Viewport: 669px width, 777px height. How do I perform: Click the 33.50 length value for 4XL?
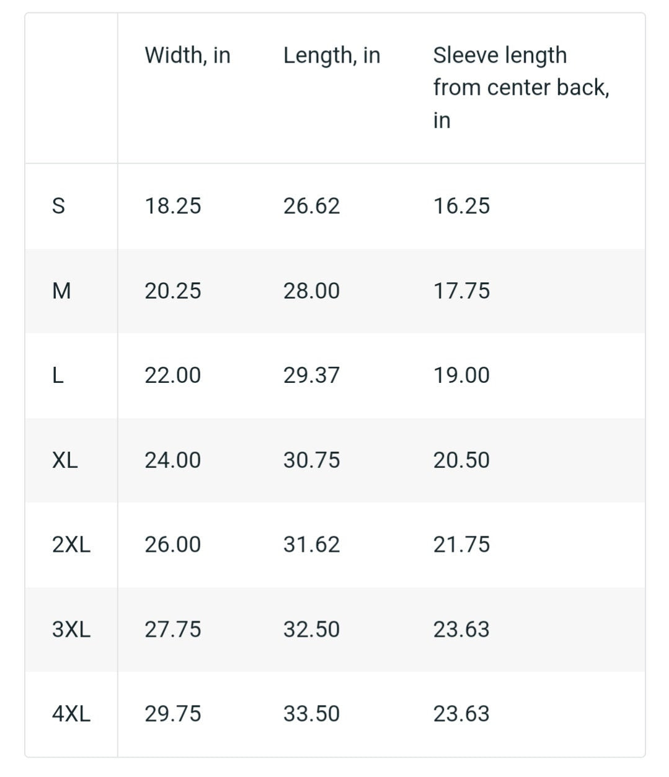[312, 714]
